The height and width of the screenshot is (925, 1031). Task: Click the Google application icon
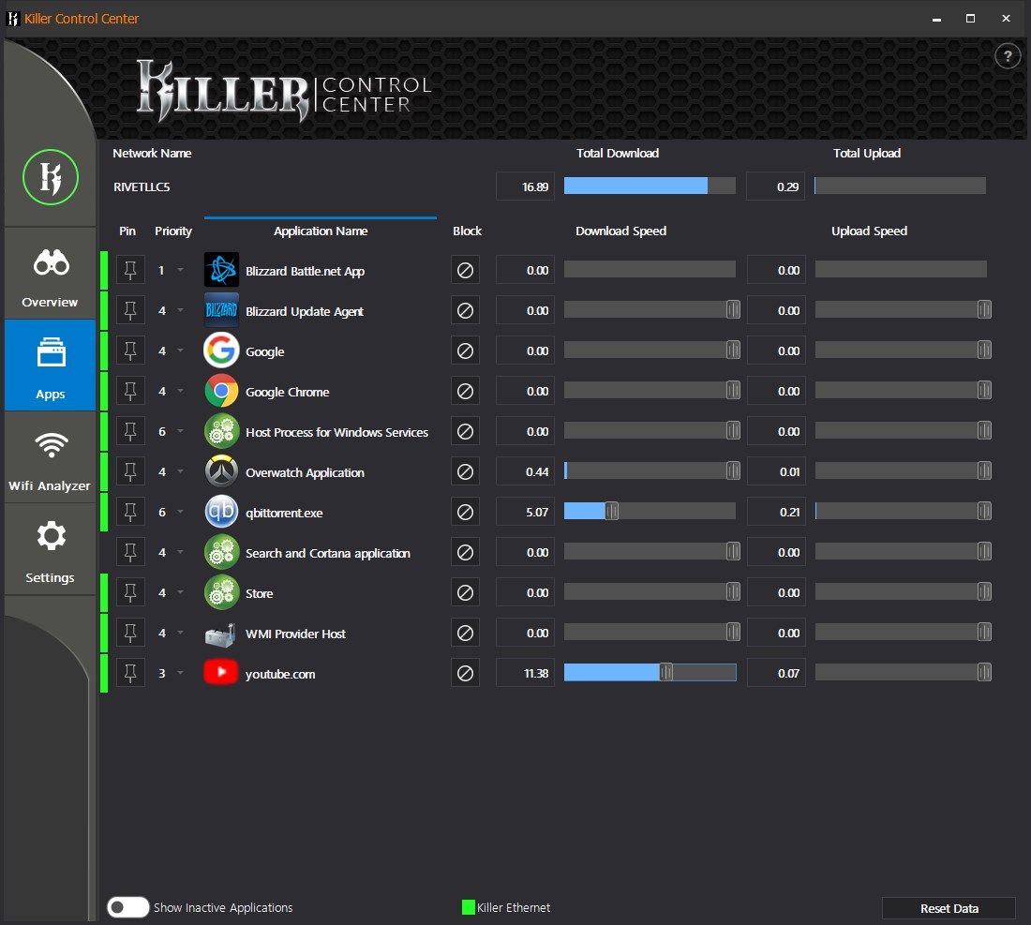(221, 350)
